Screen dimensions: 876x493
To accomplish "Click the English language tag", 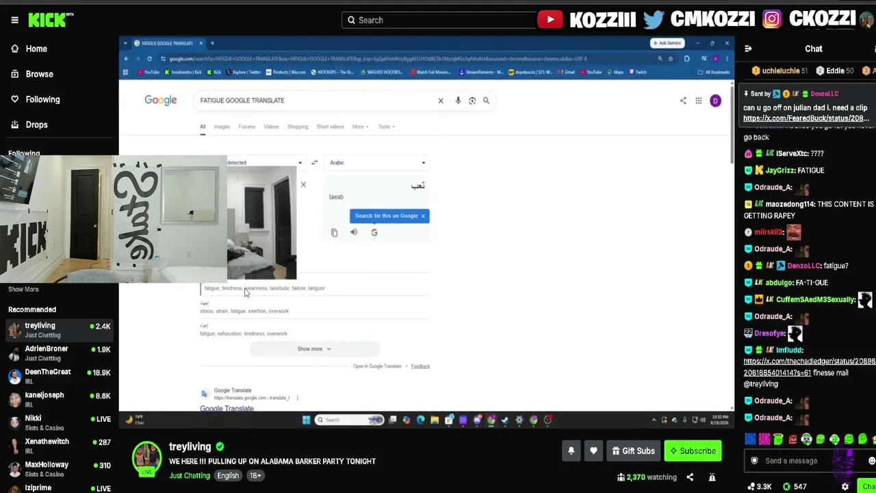I will pos(228,475).
